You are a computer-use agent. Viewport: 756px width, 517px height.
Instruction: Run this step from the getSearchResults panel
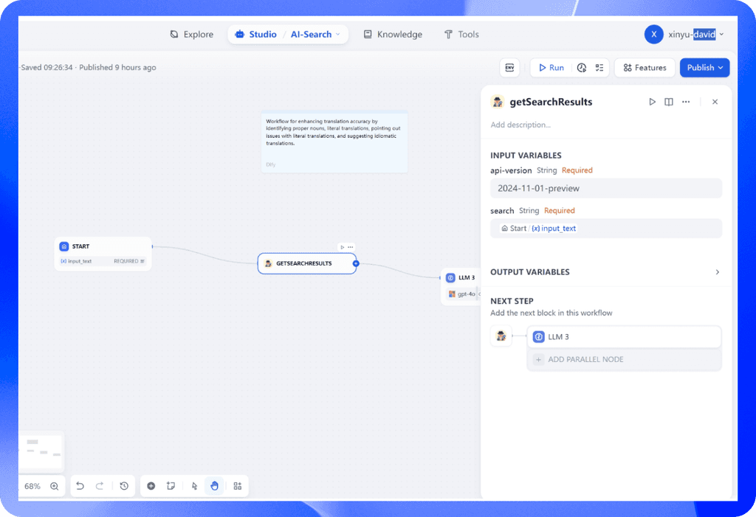(652, 102)
